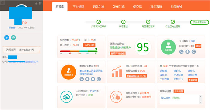The height and width of the screenshot is (110, 210).
Task: Click keyword link 土压力盒
Action: (x=164, y=79)
